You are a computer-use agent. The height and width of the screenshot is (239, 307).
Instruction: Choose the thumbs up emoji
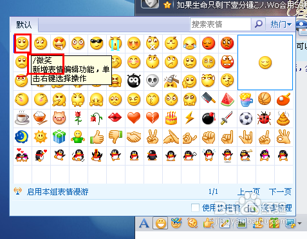(97, 137)
